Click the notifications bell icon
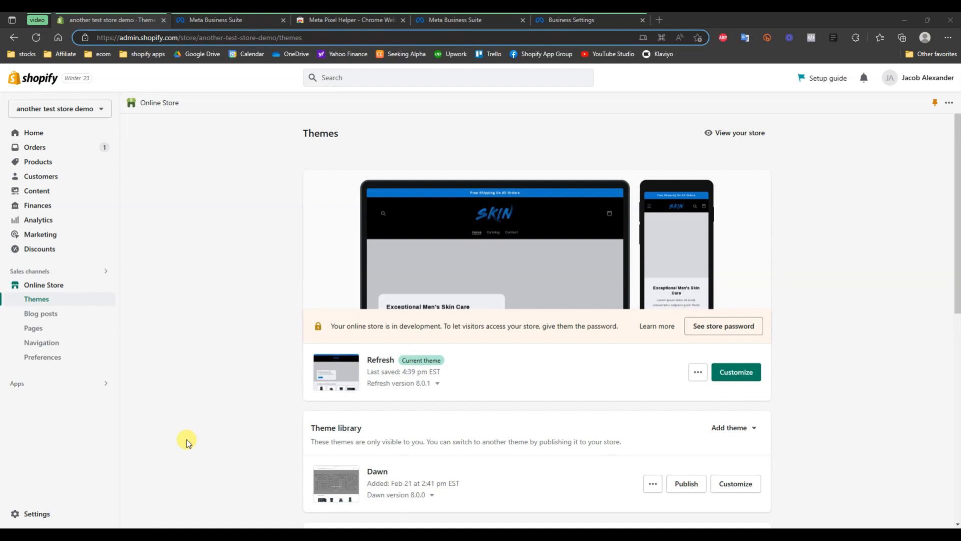The width and height of the screenshot is (961, 541). click(863, 78)
